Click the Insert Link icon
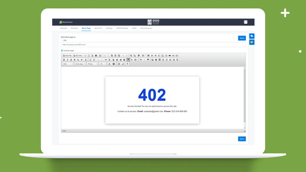The image size is (306, 172). click(x=141, y=60)
